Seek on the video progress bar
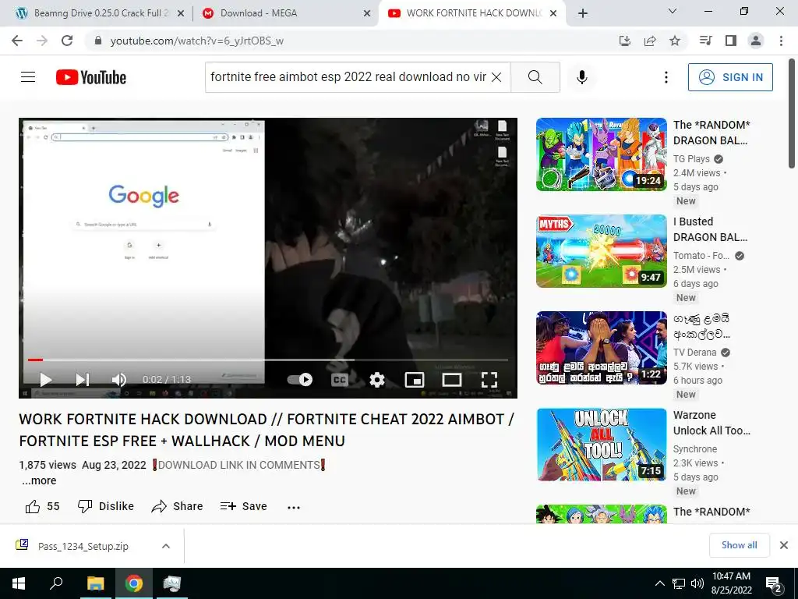 (x=268, y=360)
